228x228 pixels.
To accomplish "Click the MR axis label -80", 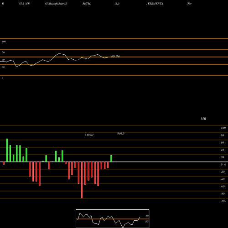I will coord(223,194).
